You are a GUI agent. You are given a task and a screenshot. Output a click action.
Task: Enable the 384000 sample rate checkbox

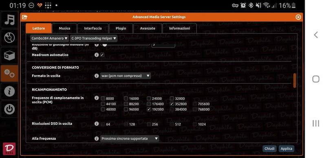172,109
